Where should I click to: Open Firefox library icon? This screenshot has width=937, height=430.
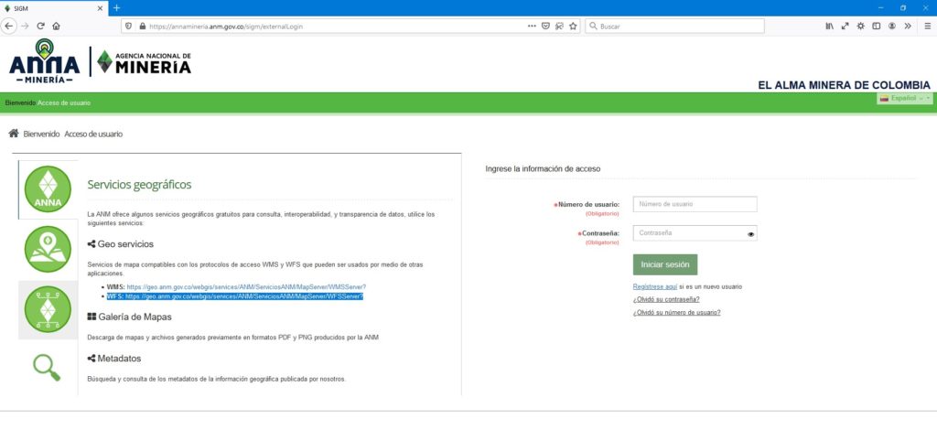click(x=829, y=26)
